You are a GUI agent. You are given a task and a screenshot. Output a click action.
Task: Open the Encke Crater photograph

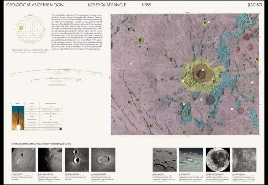[x=191, y=160]
